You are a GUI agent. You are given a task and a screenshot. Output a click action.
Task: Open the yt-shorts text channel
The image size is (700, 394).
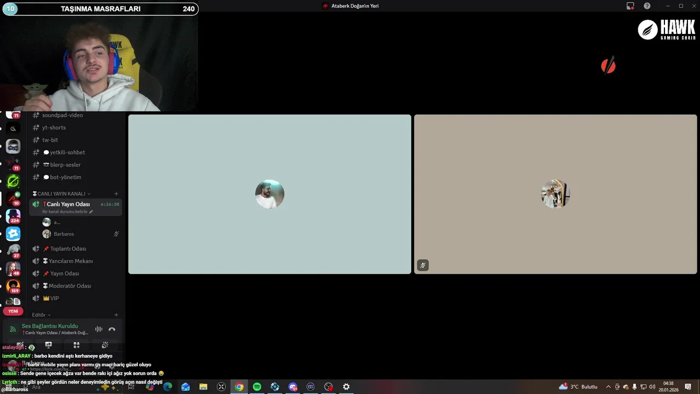click(x=75, y=128)
